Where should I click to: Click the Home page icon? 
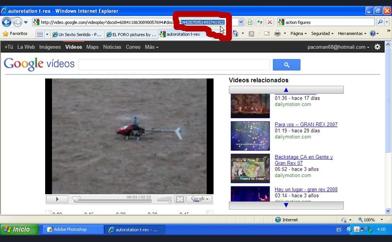click(x=235, y=33)
